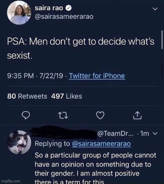Viewport: 164px width, 184px height.
Task: Expand the reply's options chevron
Action: point(155,134)
